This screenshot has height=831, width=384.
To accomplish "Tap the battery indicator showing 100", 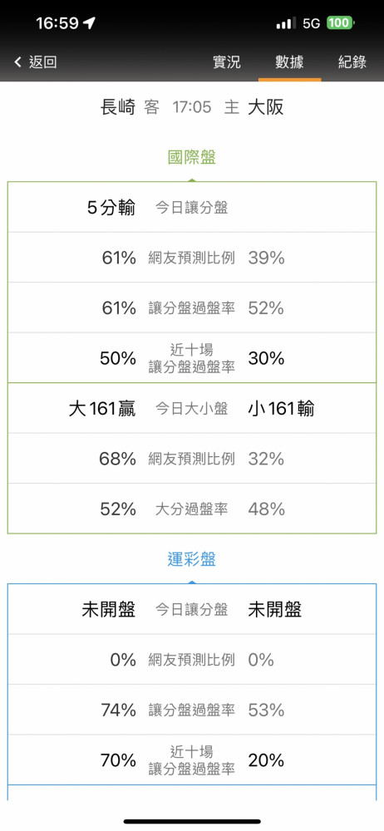I will (x=341, y=23).
